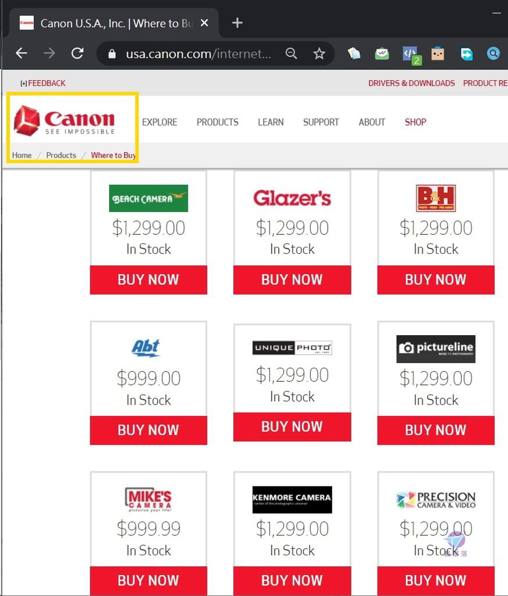Viewport: 508px width, 596px height.
Task: Open the stacked papers extension icon
Action: [x=354, y=54]
